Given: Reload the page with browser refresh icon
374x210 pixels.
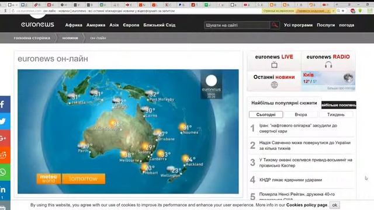Looking at the screenshot, I should click(x=13, y=10).
